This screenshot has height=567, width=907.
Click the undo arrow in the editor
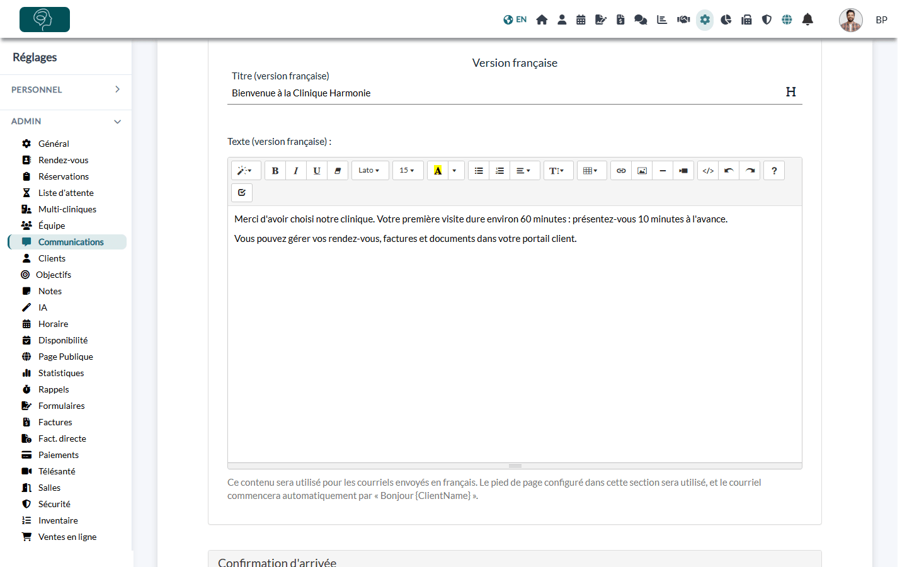tap(729, 171)
